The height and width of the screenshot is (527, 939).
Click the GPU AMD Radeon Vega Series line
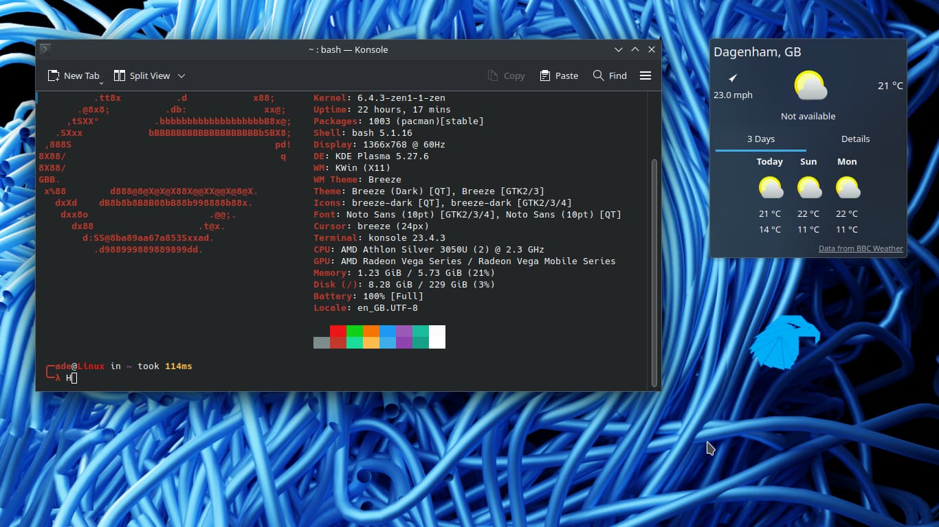tap(465, 261)
